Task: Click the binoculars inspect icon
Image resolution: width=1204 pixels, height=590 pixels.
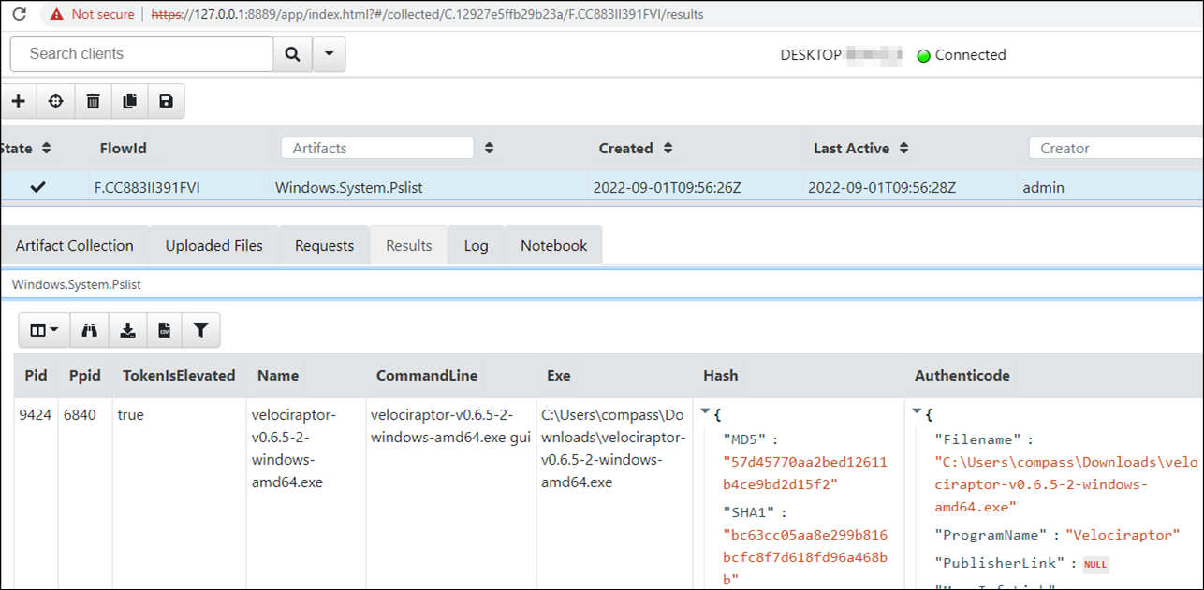Action: (90, 330)
